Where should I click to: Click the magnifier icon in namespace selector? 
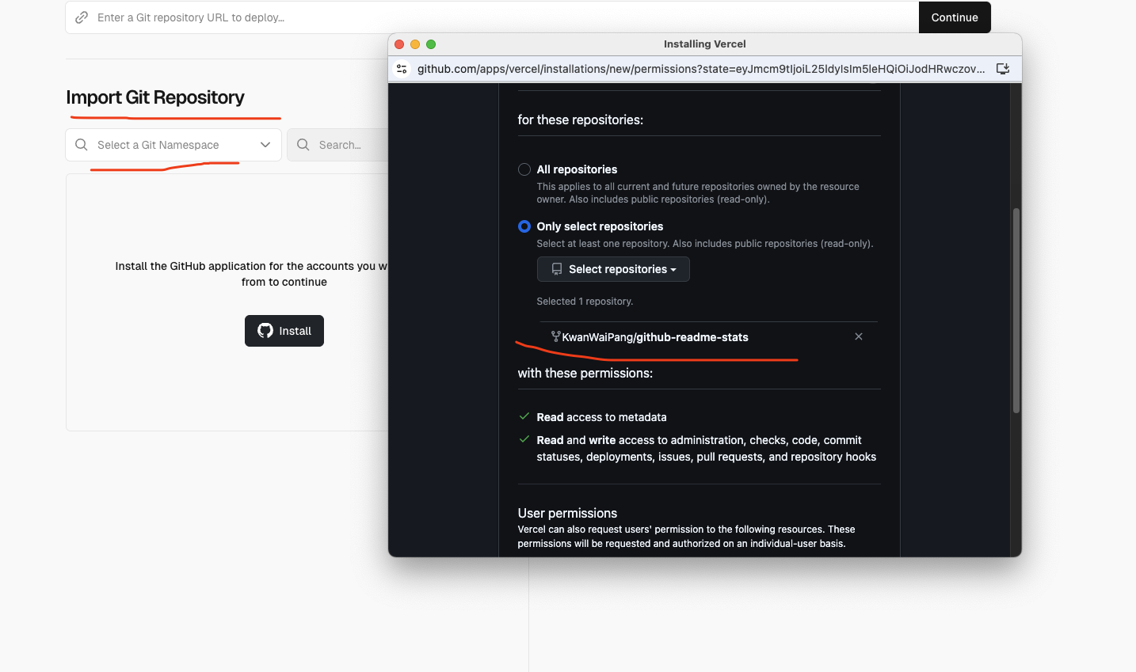coord(82,145)
